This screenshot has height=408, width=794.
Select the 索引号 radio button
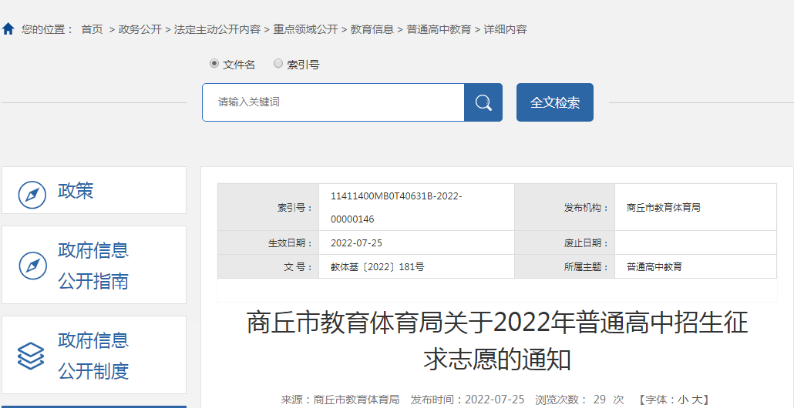pyautogui.click(x=278, y=64)
